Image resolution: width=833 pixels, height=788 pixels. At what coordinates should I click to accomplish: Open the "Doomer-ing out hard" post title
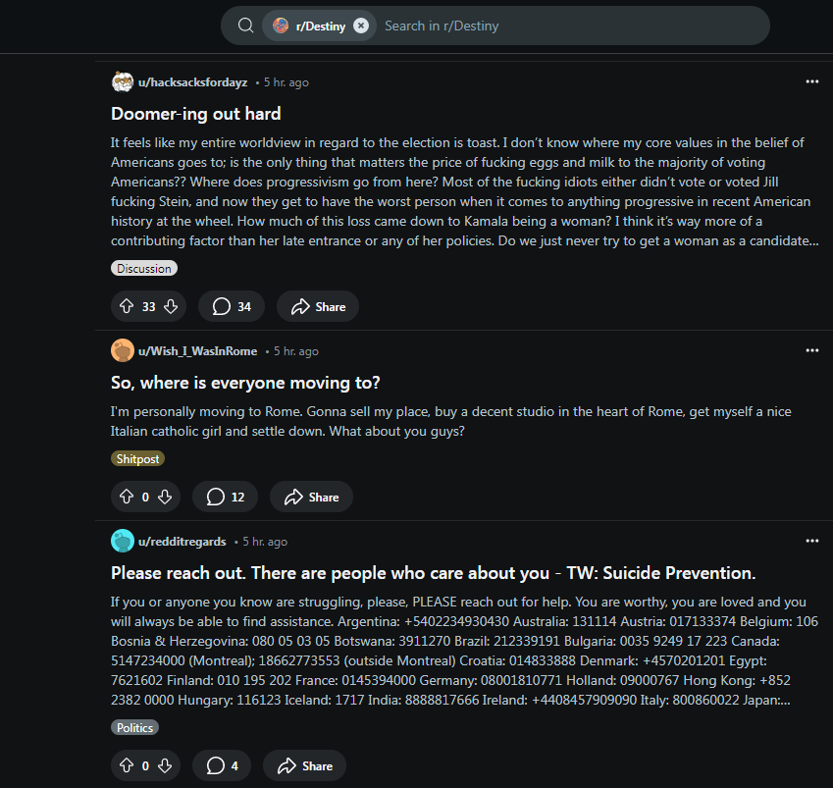click(x=196, y=114)
